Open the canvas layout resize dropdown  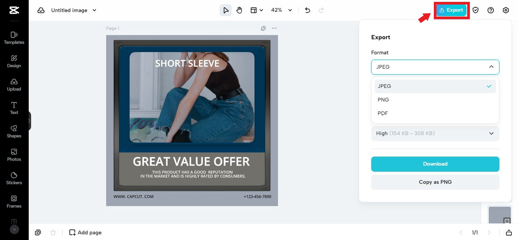257,10
